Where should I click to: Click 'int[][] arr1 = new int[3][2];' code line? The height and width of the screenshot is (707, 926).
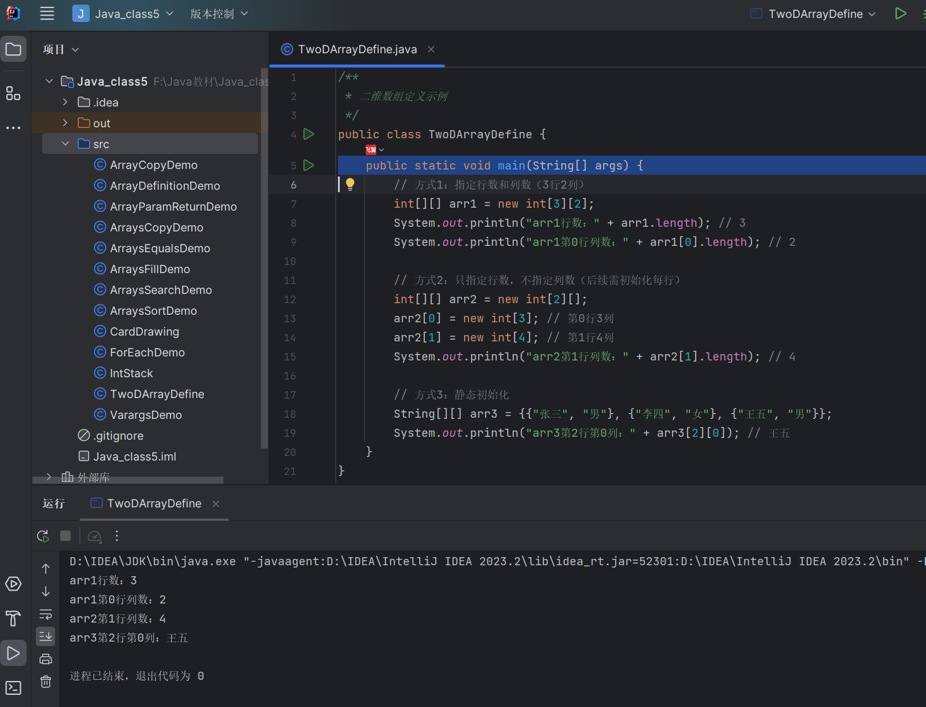[x=494, y=204]
